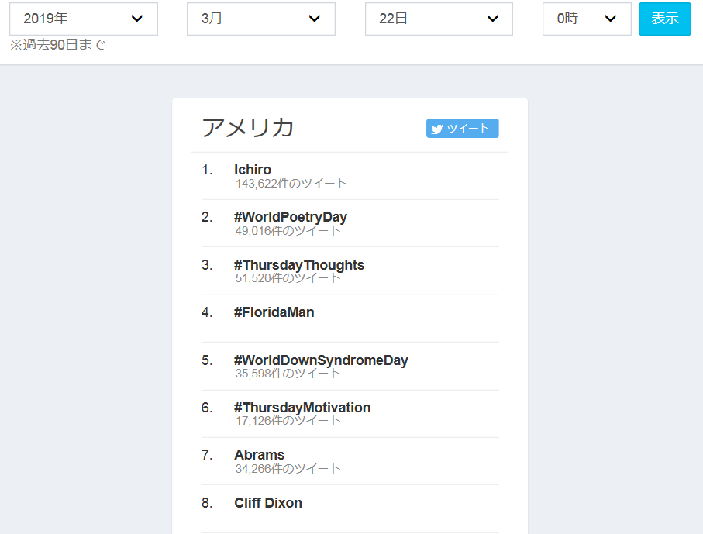The image size is (703, 534).
Task: Click the 143,622件のツイート count text
Action: [x=291, y=184]
